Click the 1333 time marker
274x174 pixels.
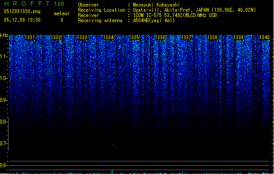[82, 37]
